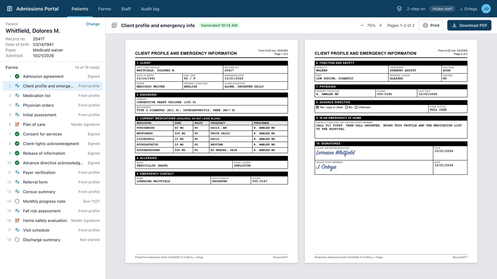
Task: Open the Audit log tab
Action: (150, 9)
